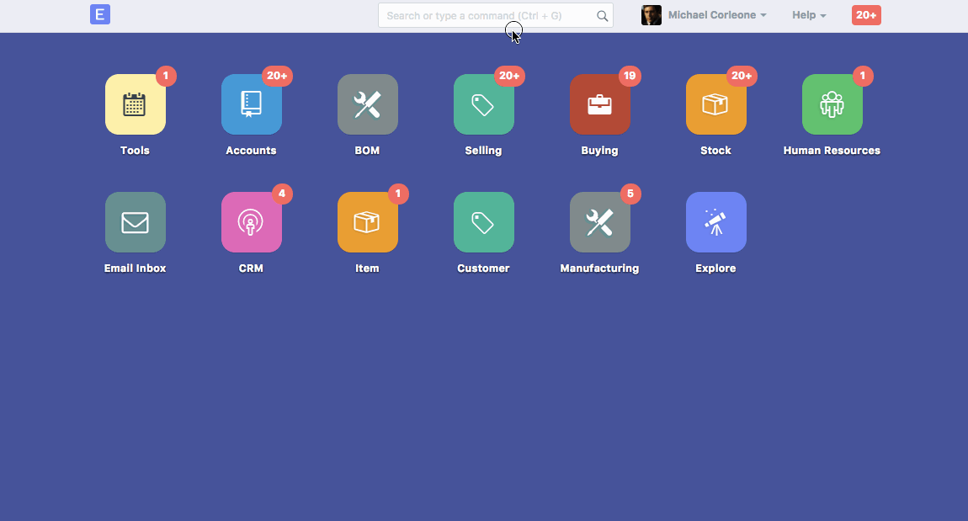Open the Human Resources icon

click(x=832, y=104)
